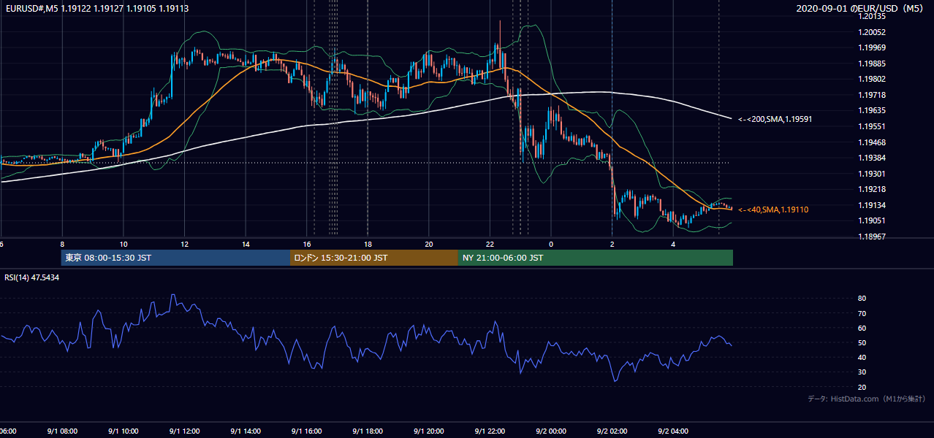Select the ロンドン 15:30-21:00 JST session bar
Screen dimensions: 934x438
tap(374, 258)
